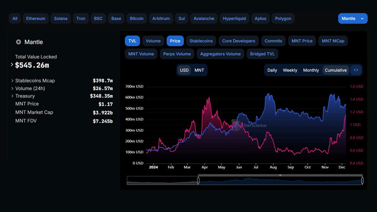Enable the Stablecoins chart metric
The width and height of the screenshot is (377, 212).
(x=201, y=41)
